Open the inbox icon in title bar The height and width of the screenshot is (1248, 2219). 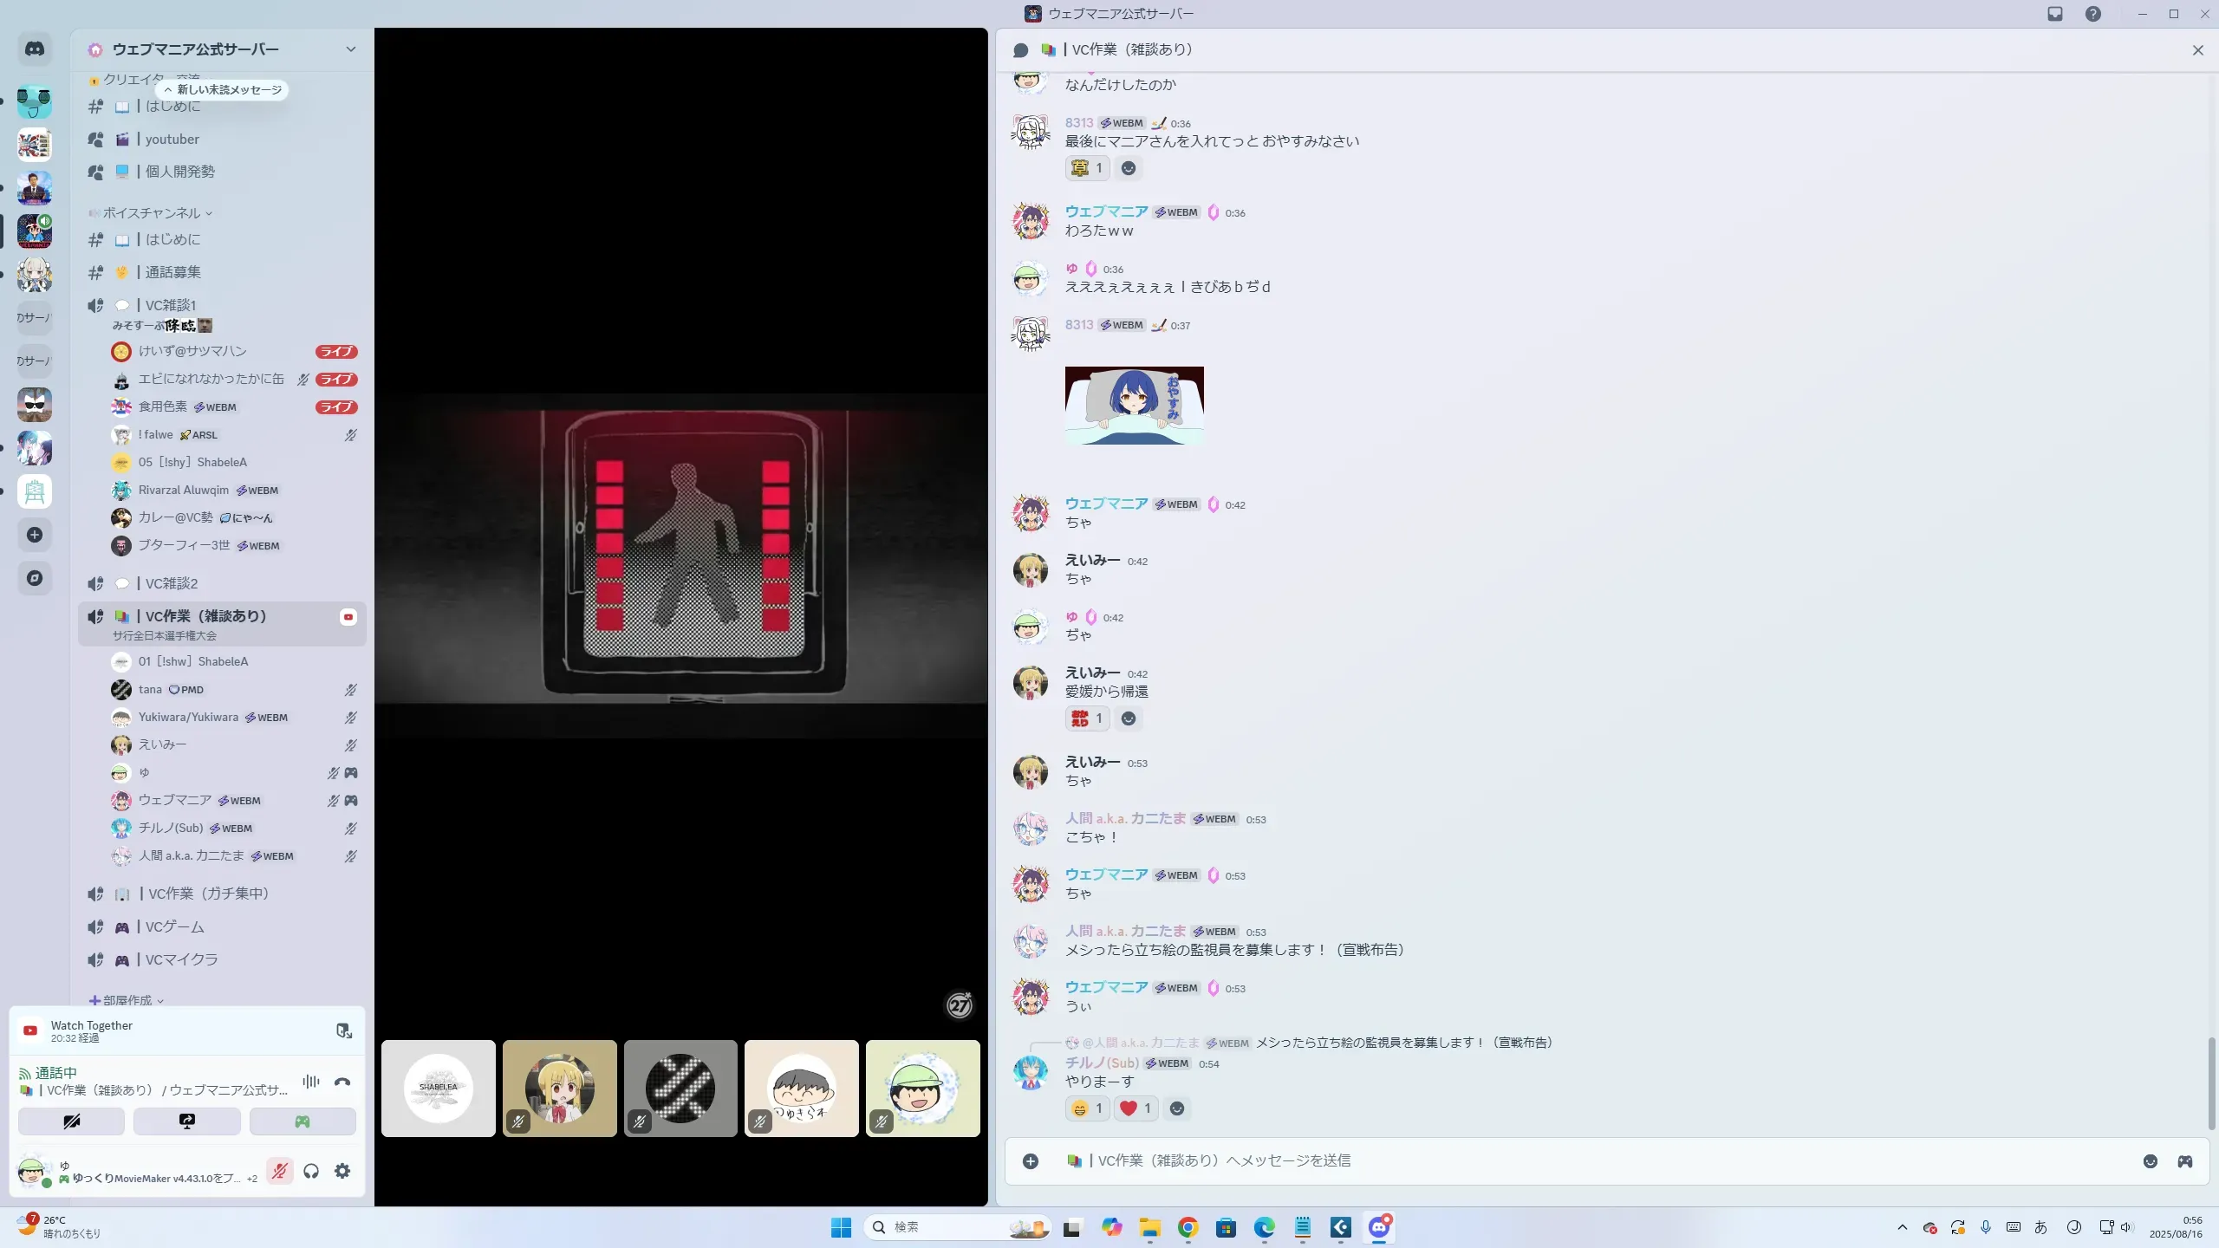pyautogui.click(x=2055, y=14)
